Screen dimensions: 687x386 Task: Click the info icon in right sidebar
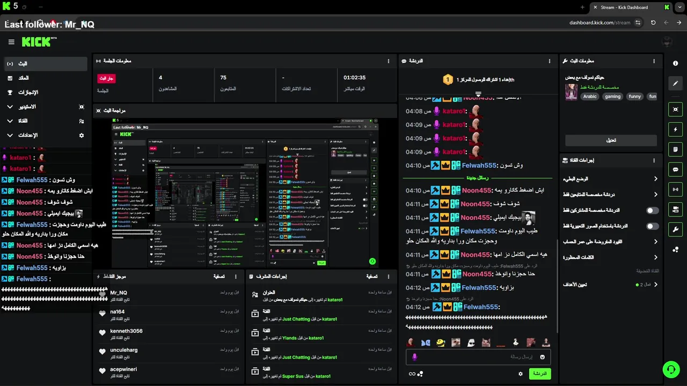point(675,63)
